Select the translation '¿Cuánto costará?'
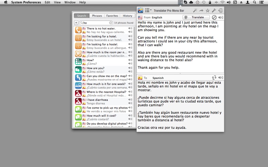Viewport: 268px width, 167px height. coord(97,119)
